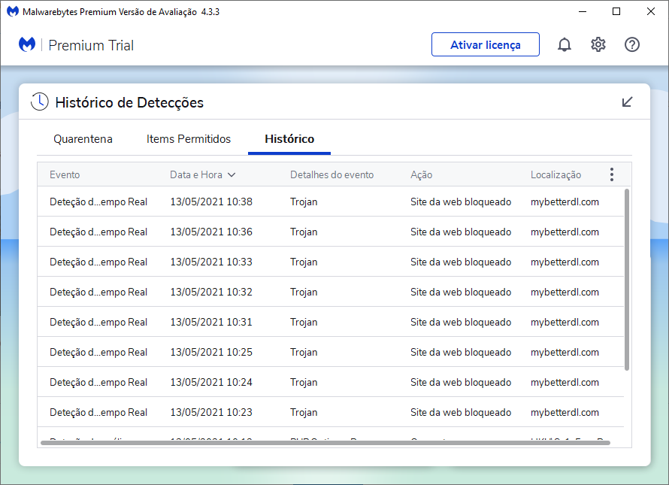Select the detection row dated 13/05/2021 10:23

(x=330, y=412)
